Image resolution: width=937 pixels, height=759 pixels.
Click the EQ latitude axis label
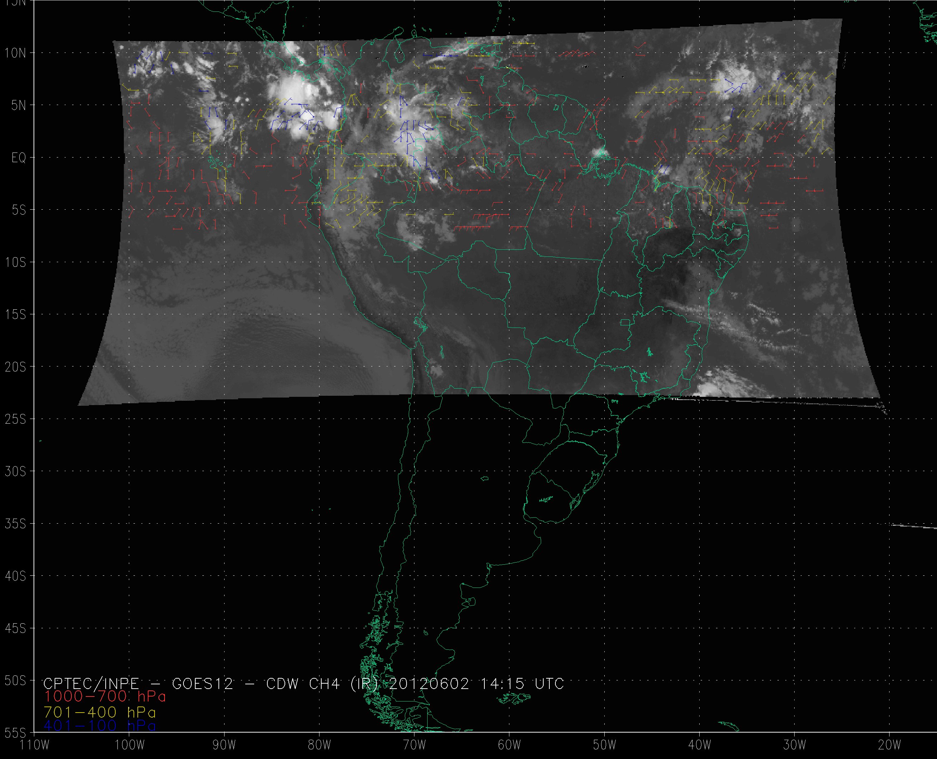(18, 158)
